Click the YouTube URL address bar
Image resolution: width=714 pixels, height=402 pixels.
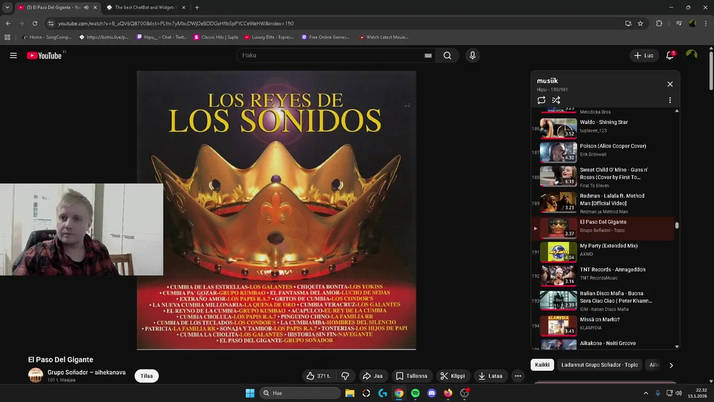tap(335, 23)
